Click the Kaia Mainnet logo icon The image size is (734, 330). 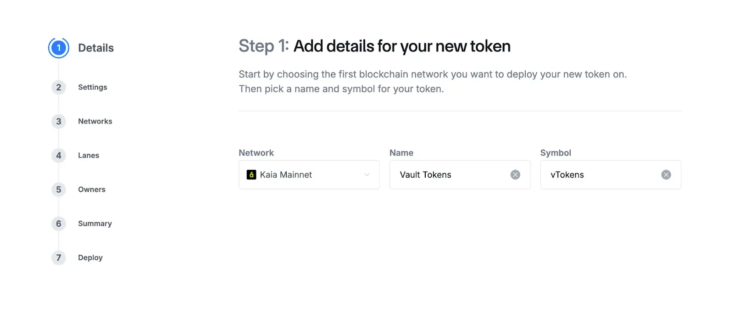(x=251, y=175)
